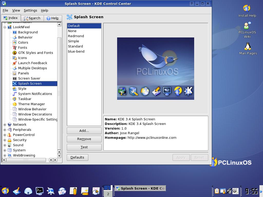Image resolution: width=263 pixels, height=197 pixels.
Task: Select the Default splash theme
Action: point(84,26)
